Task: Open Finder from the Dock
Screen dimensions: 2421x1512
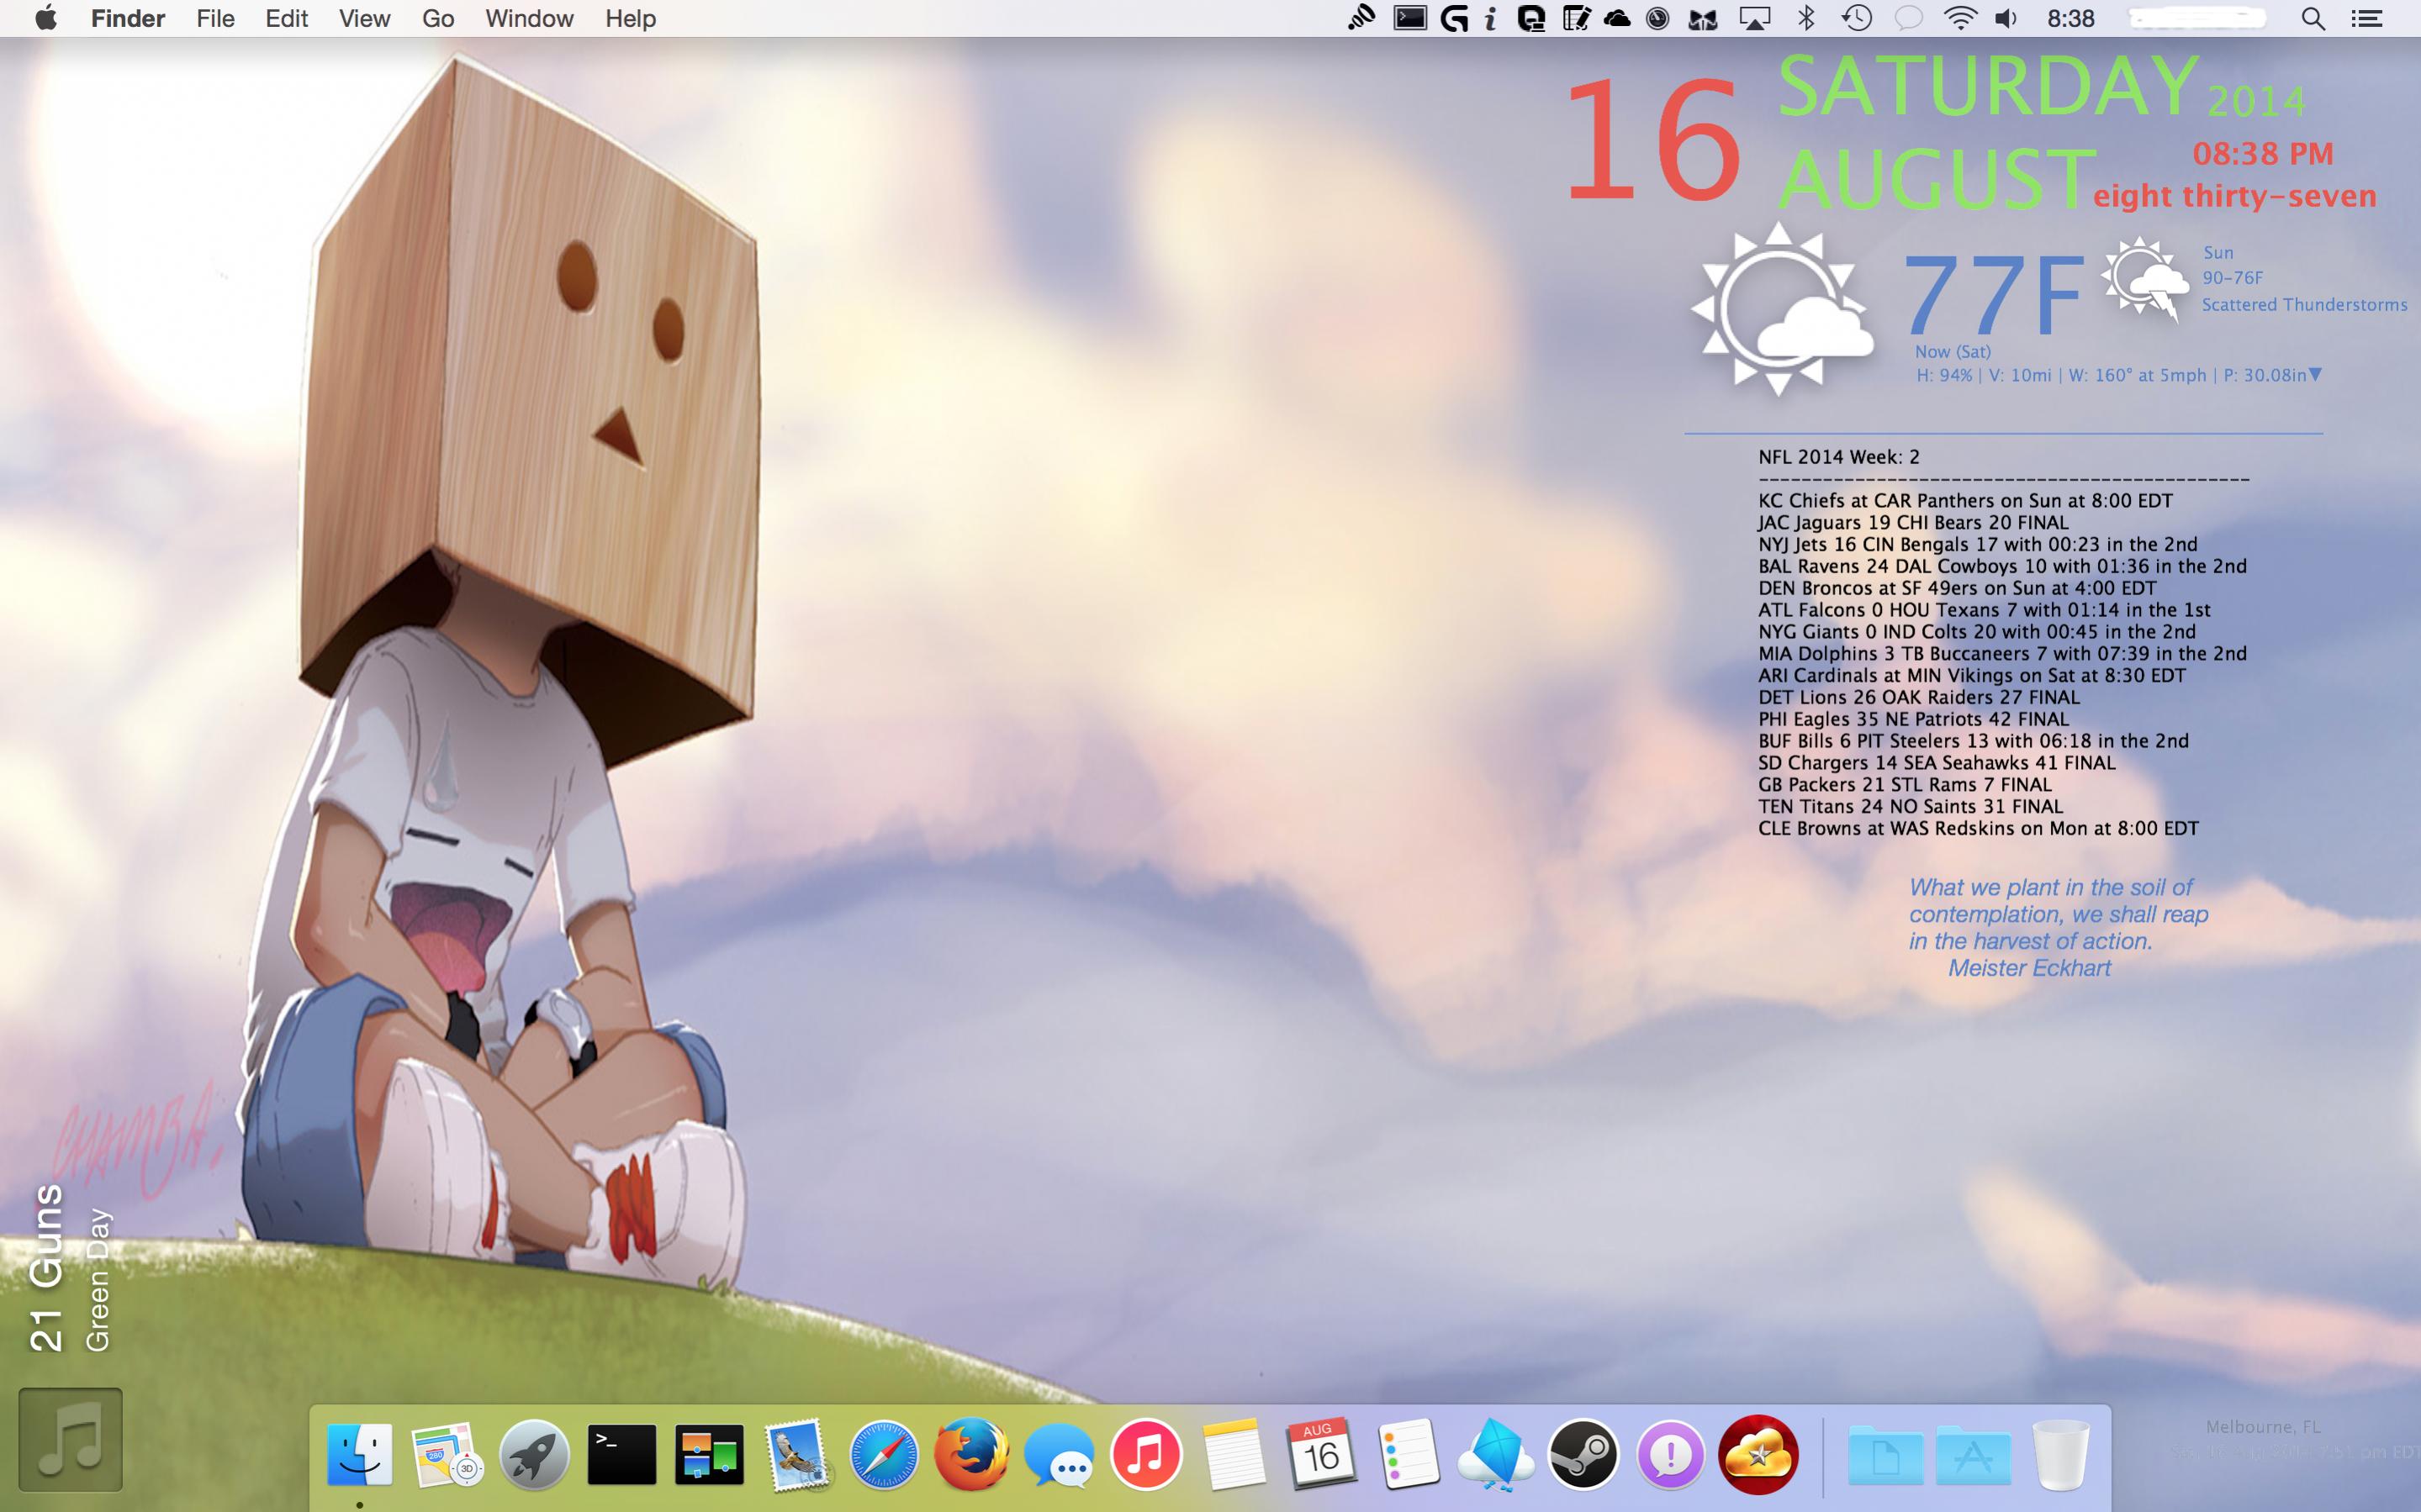Action: [x=359, y=1454]
